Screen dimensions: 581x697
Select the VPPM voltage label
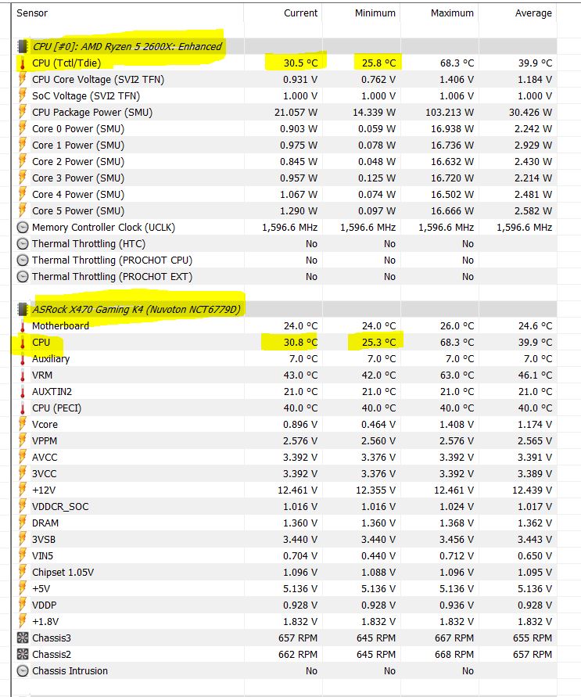click(45, 441)
